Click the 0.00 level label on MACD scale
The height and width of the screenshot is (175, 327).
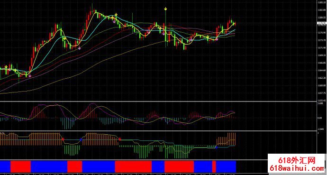point(320,118)
